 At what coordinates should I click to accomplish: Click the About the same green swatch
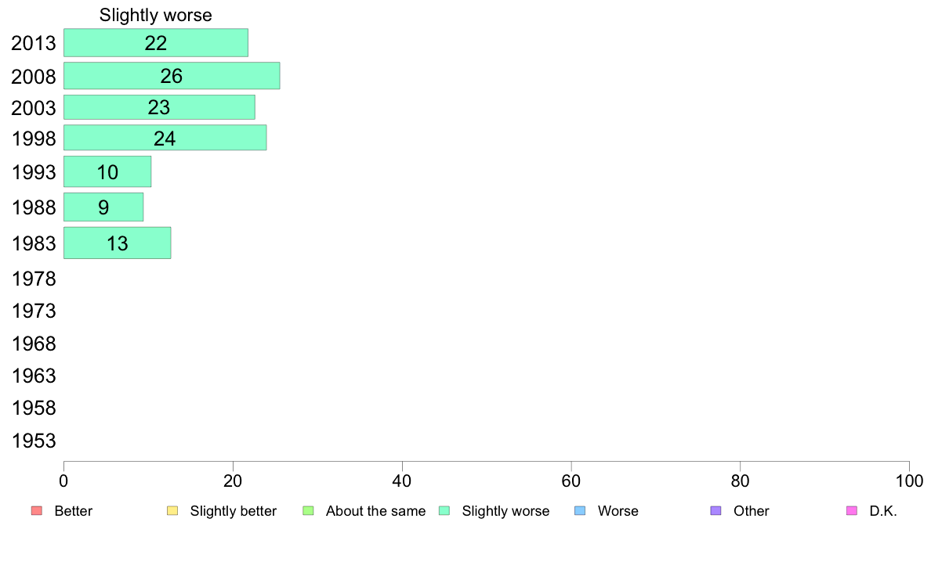click(x=308, y=511)
